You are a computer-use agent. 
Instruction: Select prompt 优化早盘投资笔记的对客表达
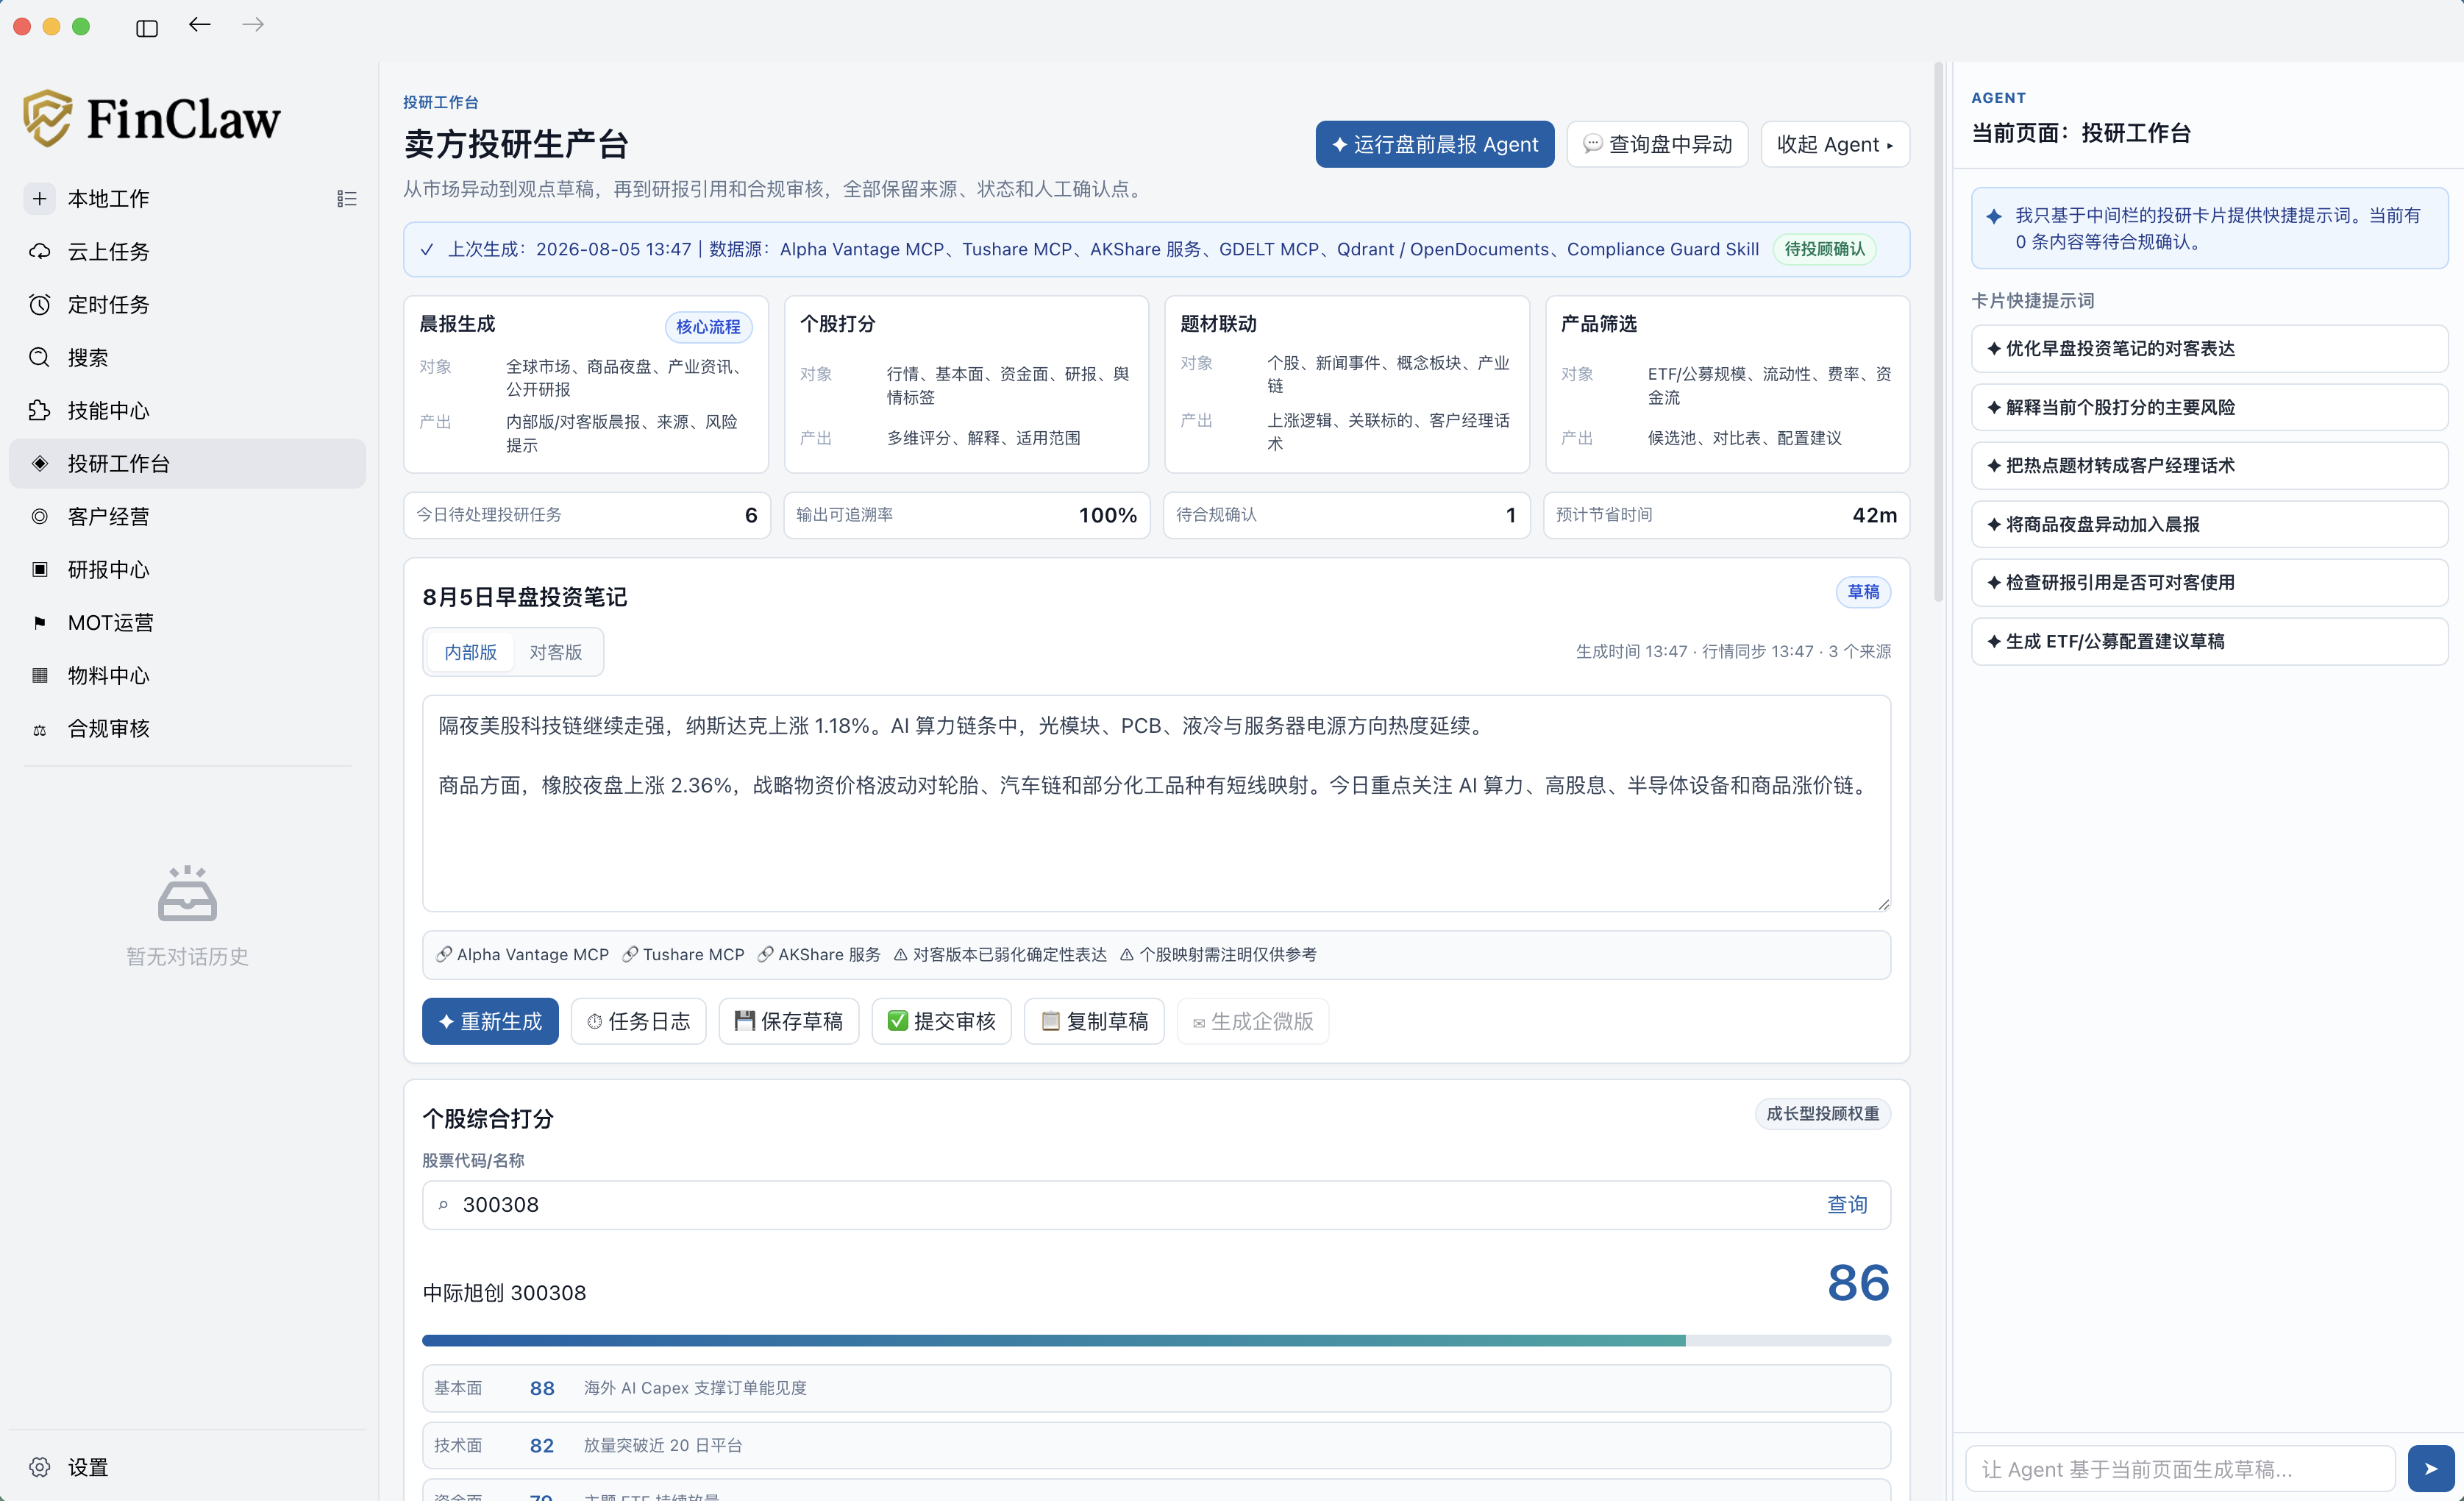[x=2209, y=348]
